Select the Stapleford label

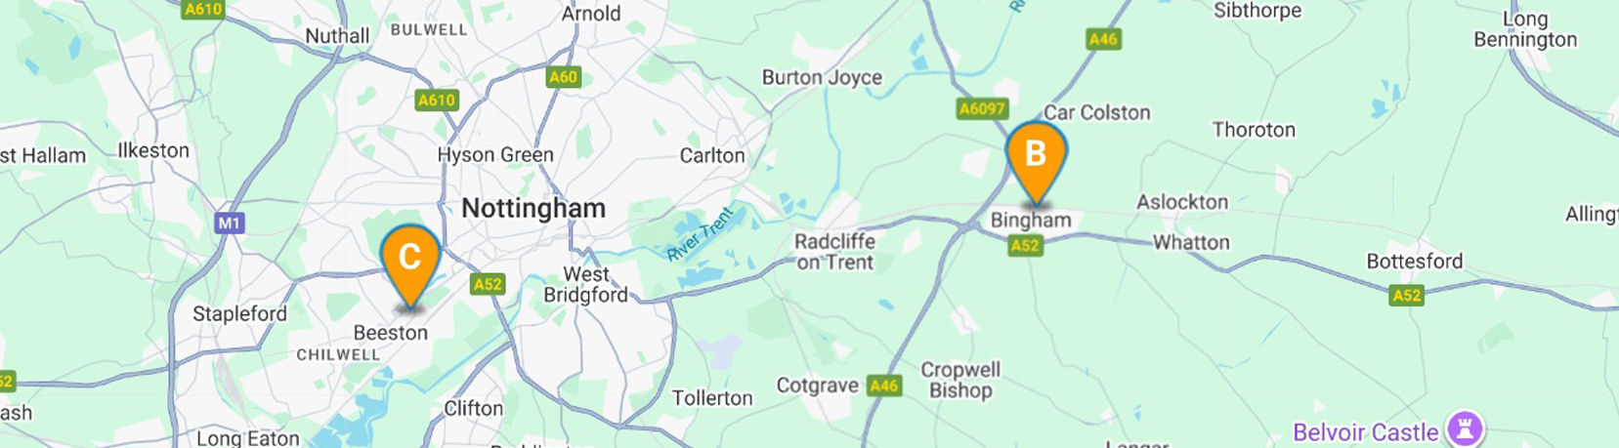pyautogui.click(x=239, y=313)
